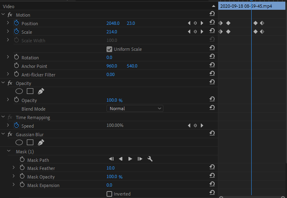
Task: Reset the Blend Mode parameter
Action: coord(212,108)
